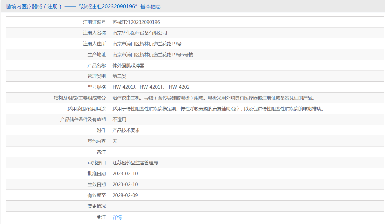Click the 变更情况 row label
The height and width of the screenshot is (224, 385).
[97, 206]
